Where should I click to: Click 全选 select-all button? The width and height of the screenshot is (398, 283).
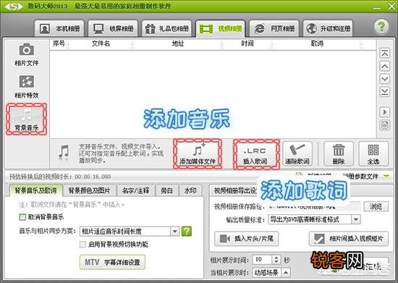tap(373, 154)
